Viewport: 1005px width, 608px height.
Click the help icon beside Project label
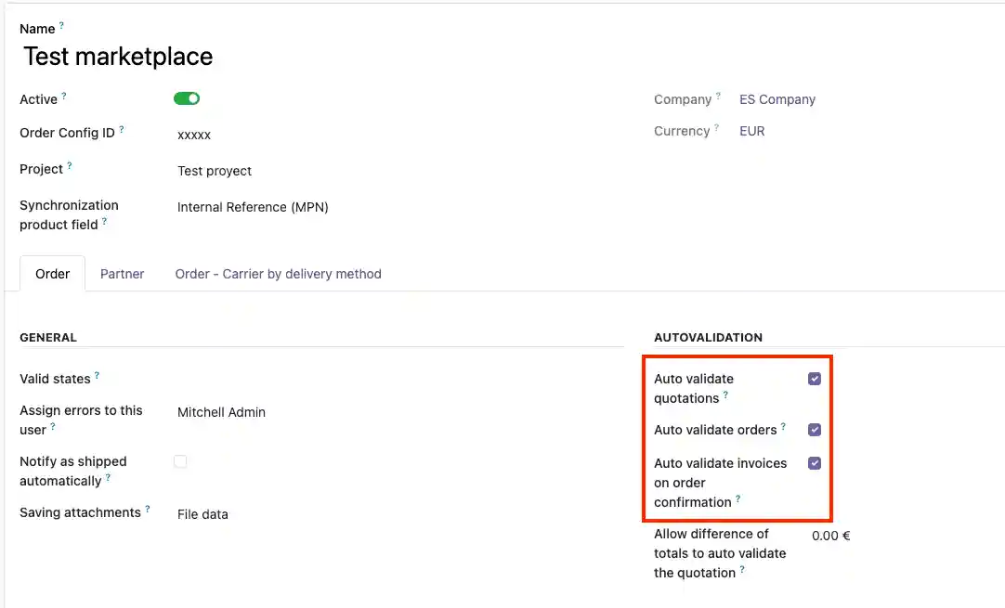tap(70, 166)
